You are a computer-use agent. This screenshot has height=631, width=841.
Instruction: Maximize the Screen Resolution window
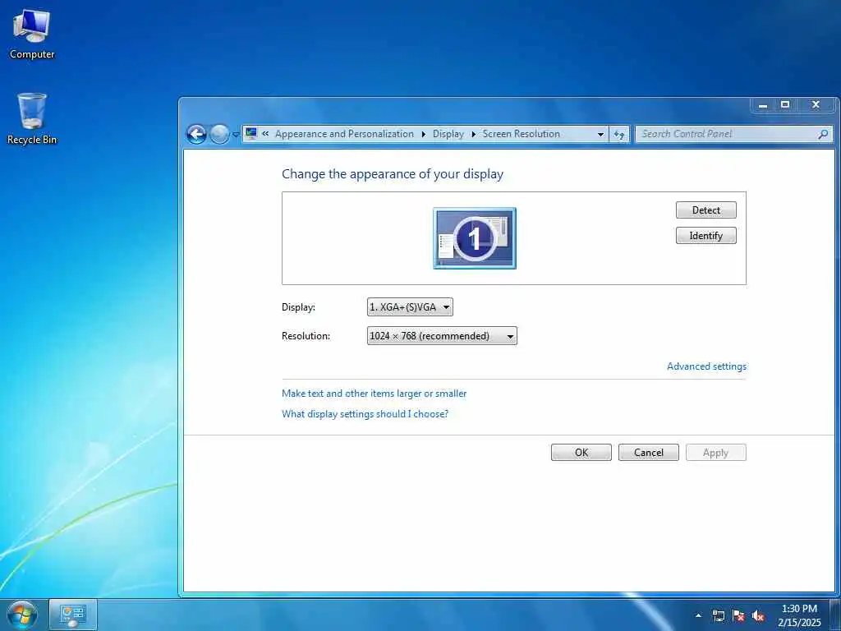click(x=785, y=104)
